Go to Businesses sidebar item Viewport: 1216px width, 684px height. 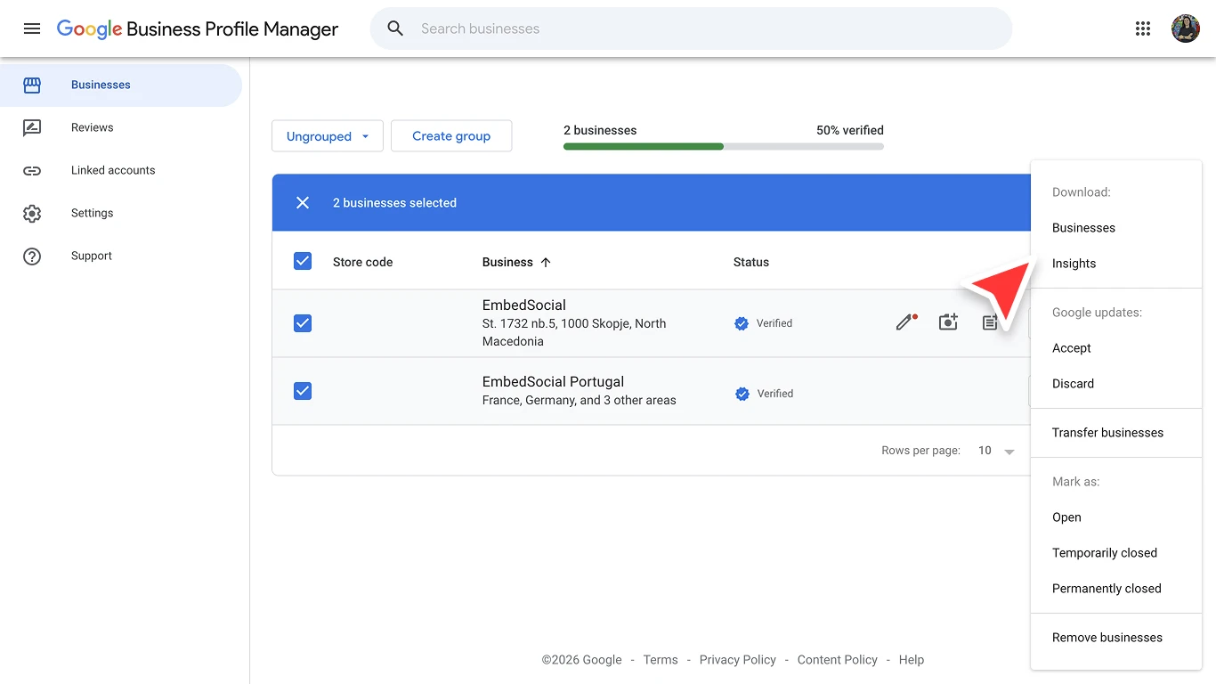(121, 85)
